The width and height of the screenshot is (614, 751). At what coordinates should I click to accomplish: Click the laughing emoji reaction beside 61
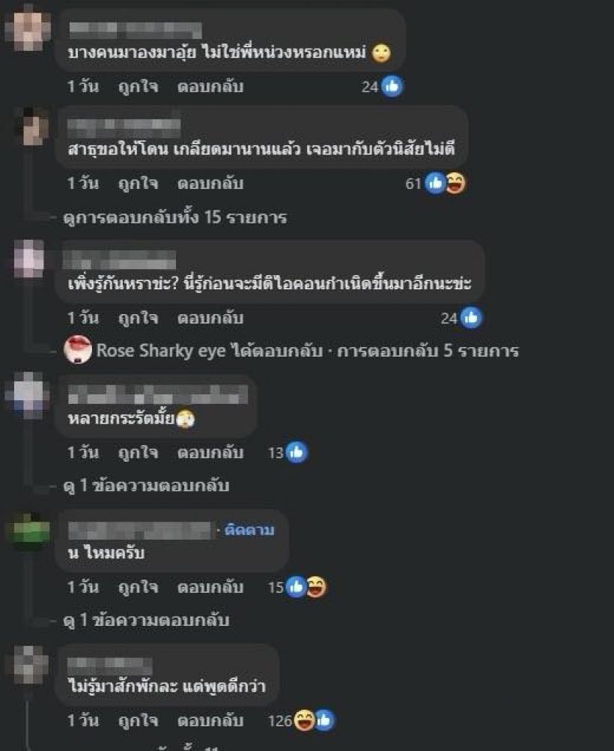455,184
